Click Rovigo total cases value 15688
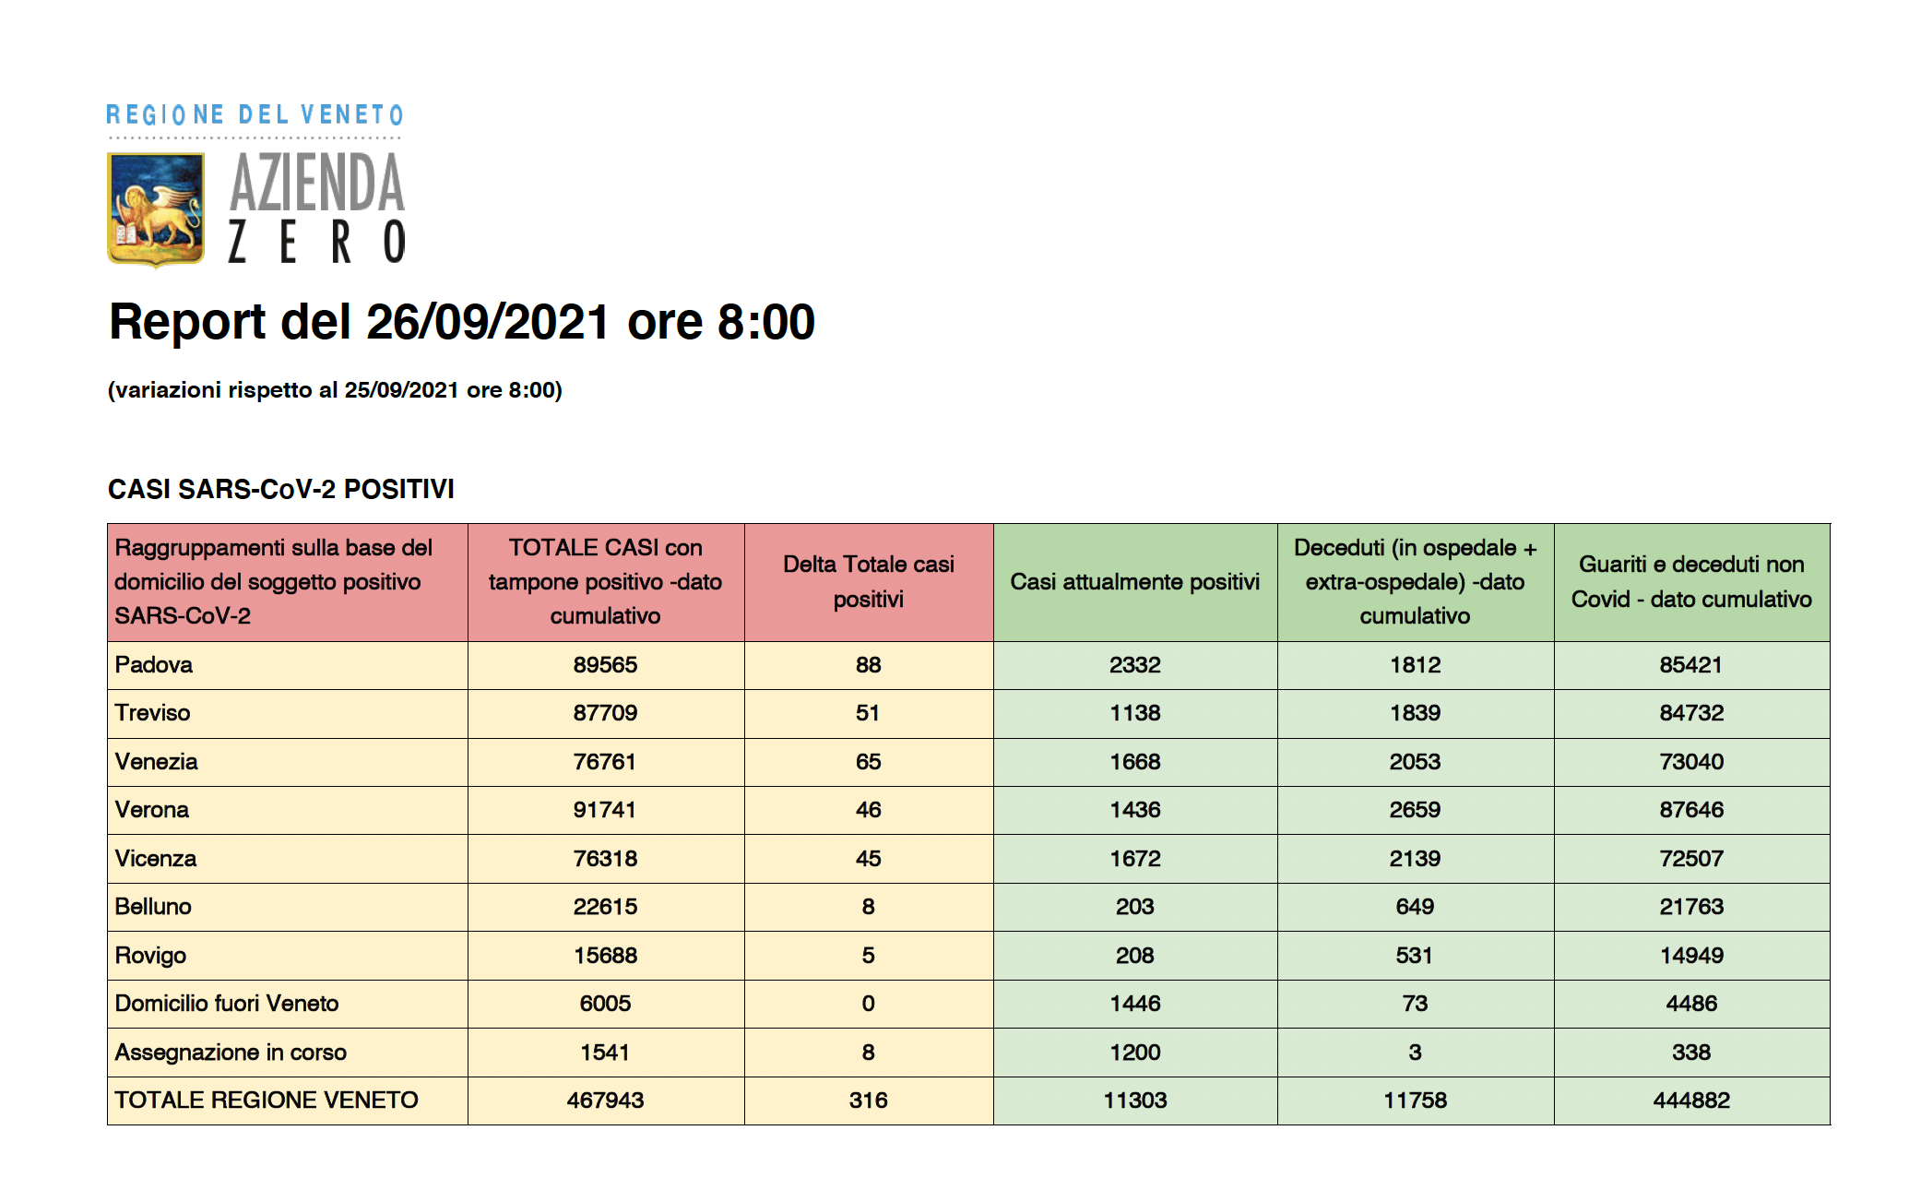Screen dimensions: 1909x1178 pyautogui.click(x=606, y=956)
